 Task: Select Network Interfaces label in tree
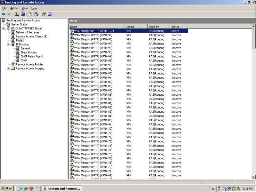[28, 32]
